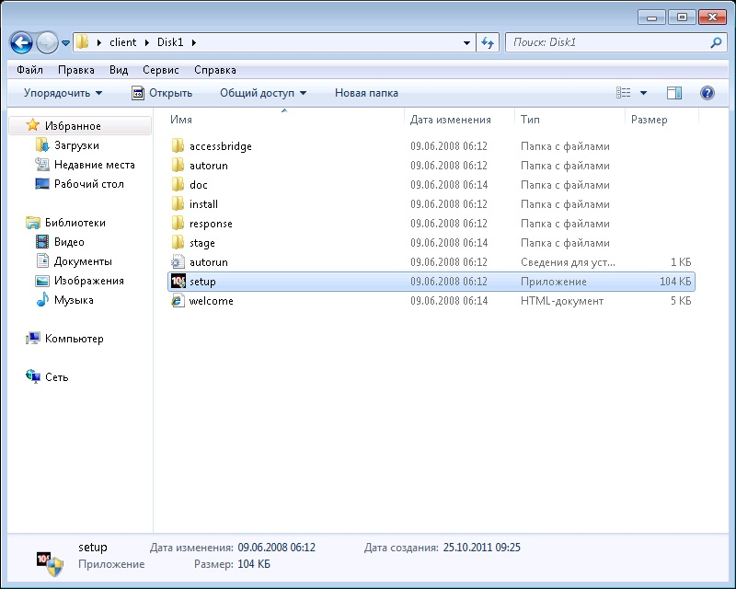Viewport: 736px width, 589px height.
Task: Expand the address bar history dropdown
Action: click(466, 42)
